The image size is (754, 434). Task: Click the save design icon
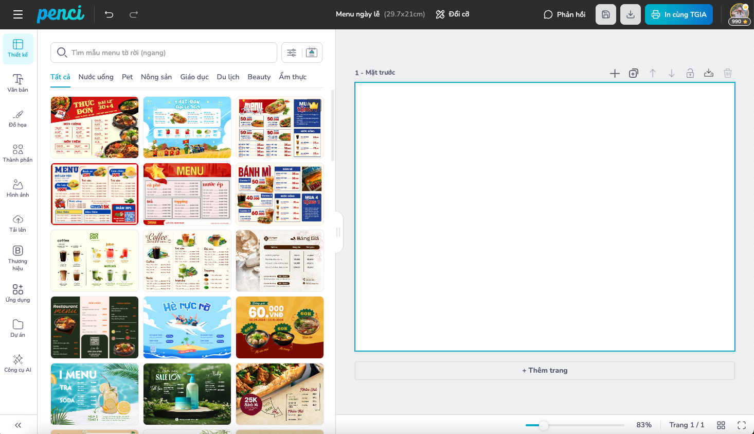(605, 14)
